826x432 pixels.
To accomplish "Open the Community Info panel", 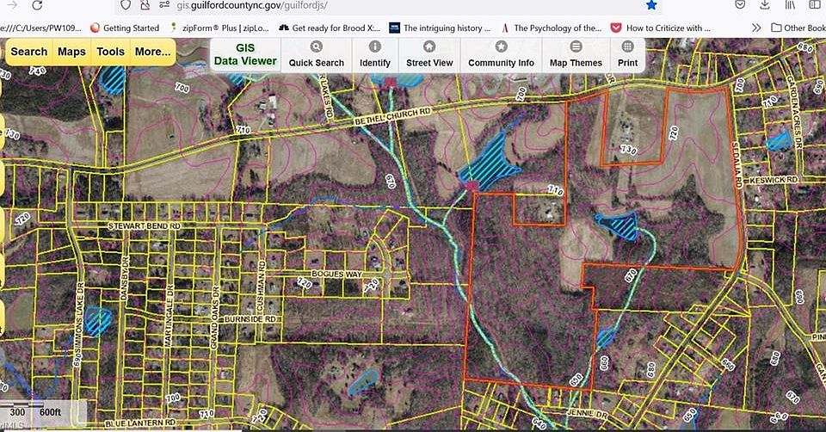I will click(501, 47).
